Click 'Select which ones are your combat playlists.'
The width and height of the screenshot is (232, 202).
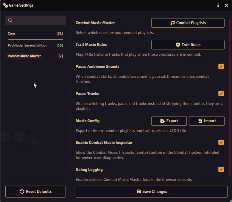115,32
